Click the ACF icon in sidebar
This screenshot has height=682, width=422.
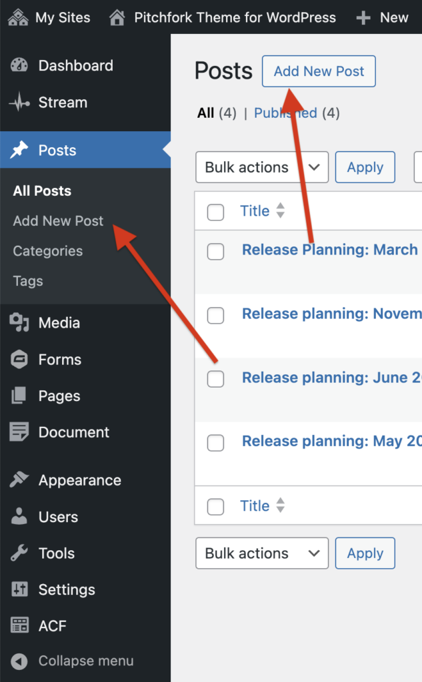[x=19, y=625]
